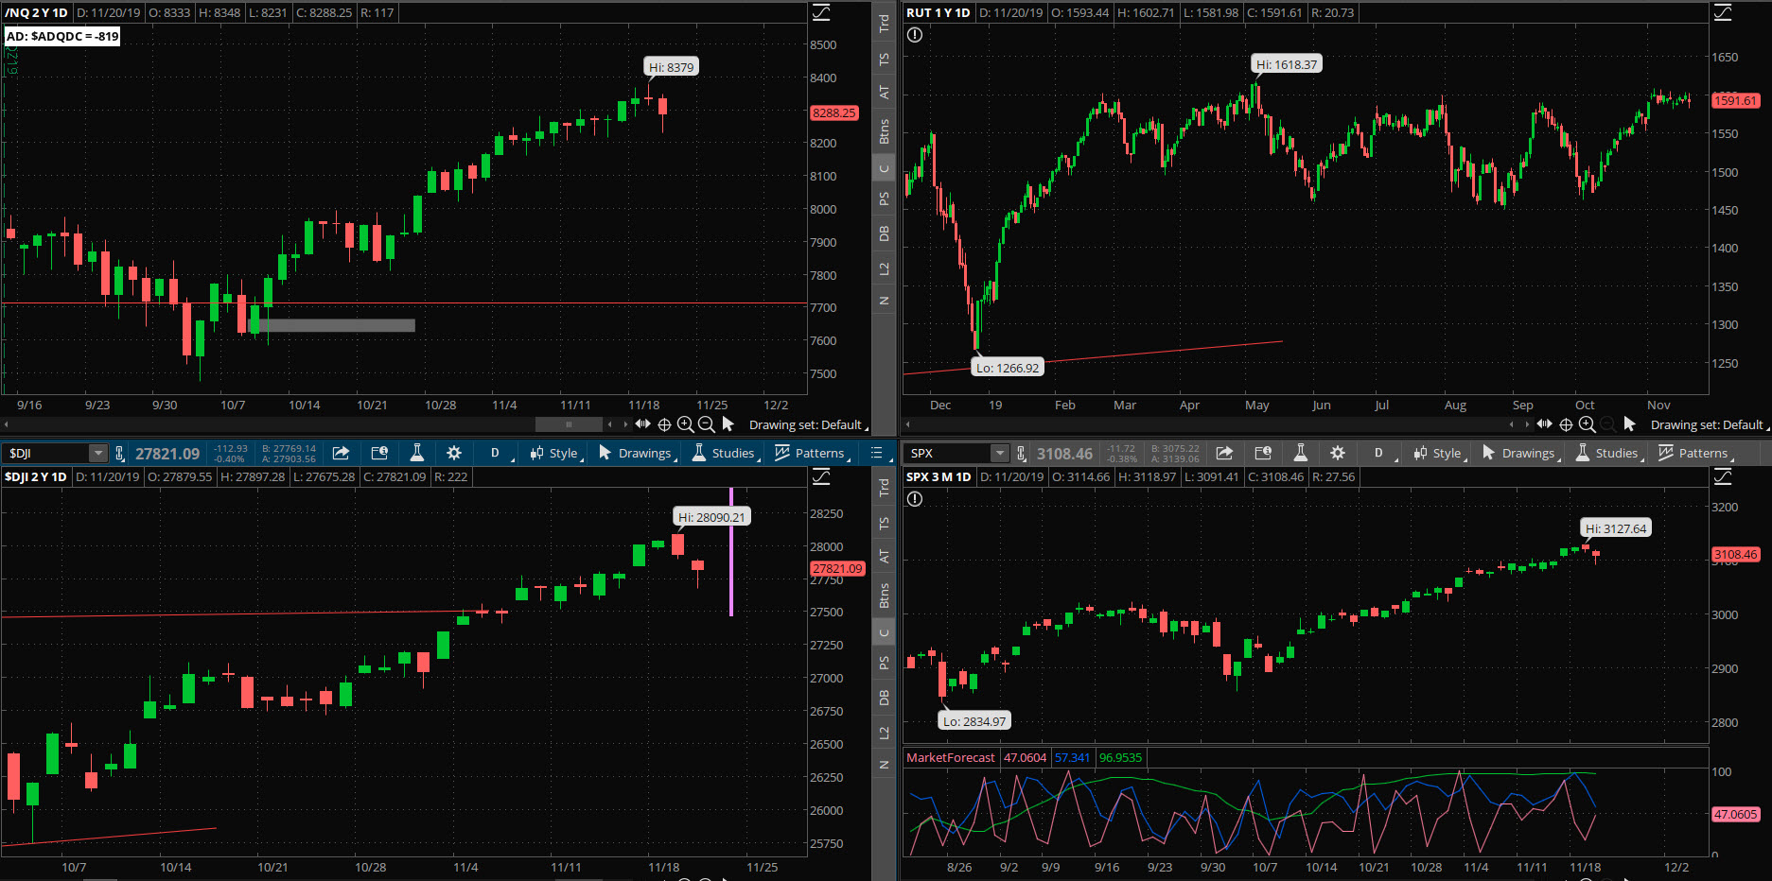The height and width of the screenshot is (881, 1772).
Task: Toggle the N side button beside the /NQ chart
Action: [884, 301]
